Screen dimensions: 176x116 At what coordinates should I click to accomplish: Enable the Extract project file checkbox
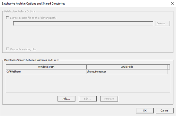(7, 18)
